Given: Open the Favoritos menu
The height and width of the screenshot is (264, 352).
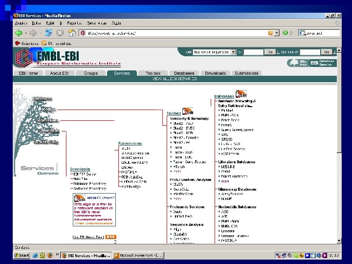Looking at the screenshot, I should [x=74, y=23].
